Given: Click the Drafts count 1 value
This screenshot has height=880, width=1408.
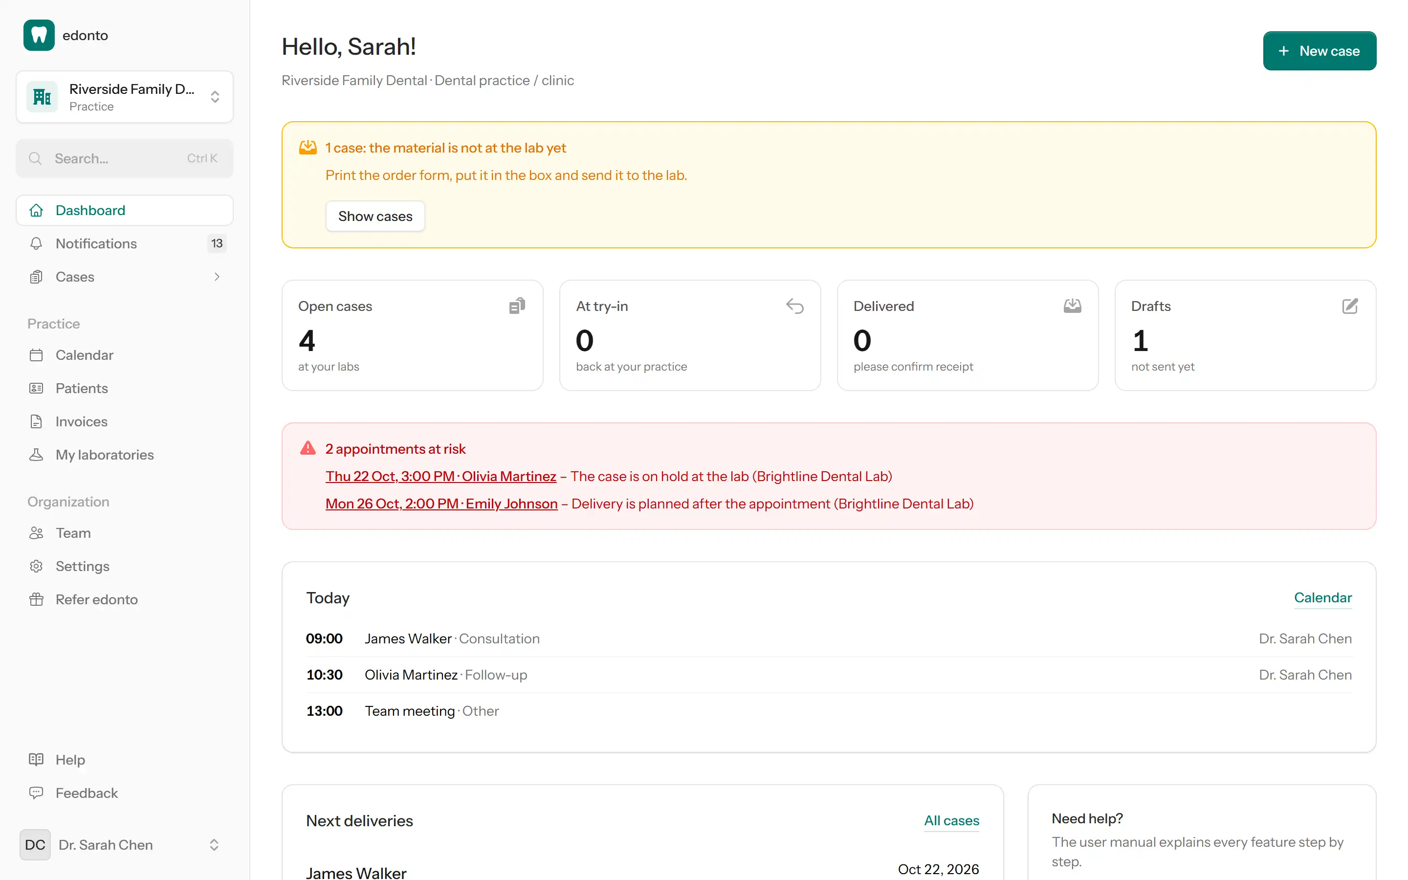Looking at the screenshot, I should 1141,340.
